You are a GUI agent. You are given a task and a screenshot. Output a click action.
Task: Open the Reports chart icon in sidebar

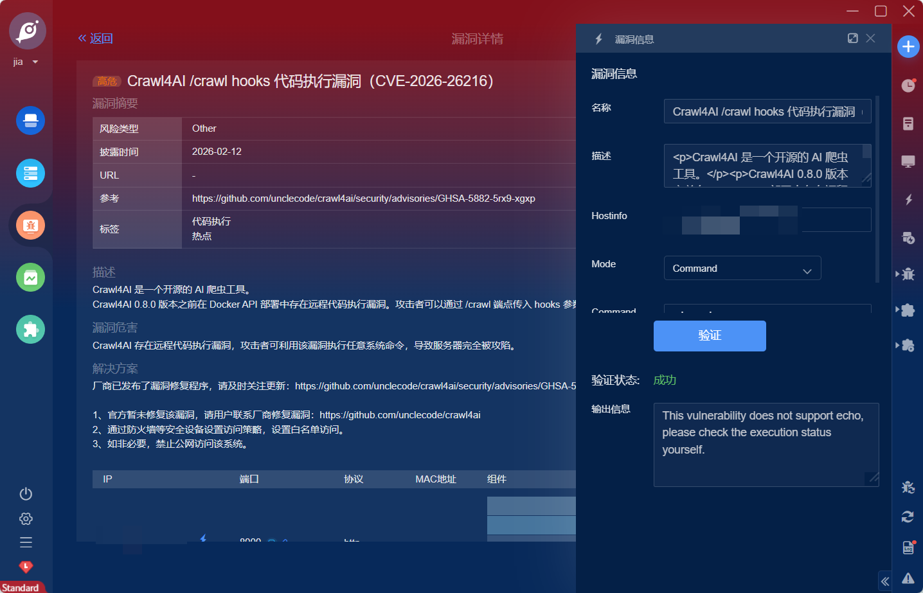tap(30, 278)
